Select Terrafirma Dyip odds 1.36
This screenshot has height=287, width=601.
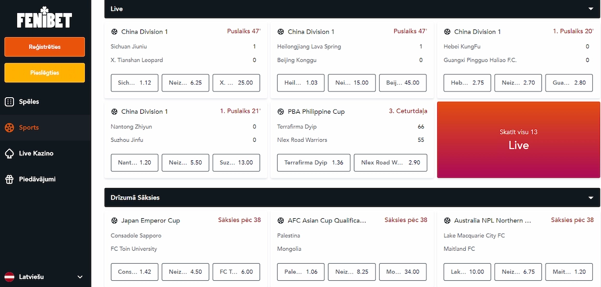click(314, 162)
